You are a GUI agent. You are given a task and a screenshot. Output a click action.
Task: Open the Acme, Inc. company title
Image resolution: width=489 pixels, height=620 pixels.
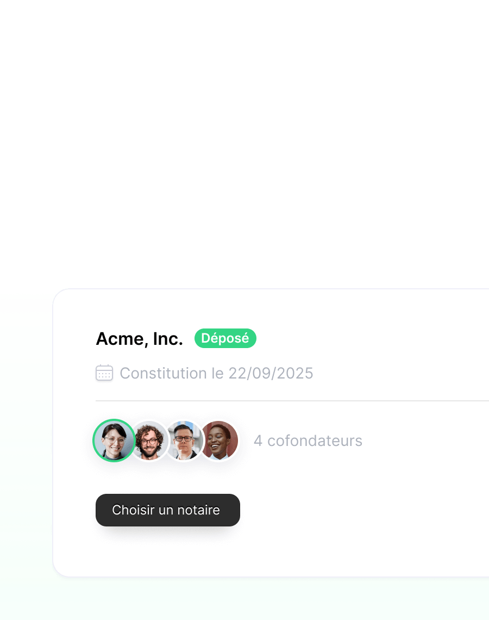click(140, 339)
